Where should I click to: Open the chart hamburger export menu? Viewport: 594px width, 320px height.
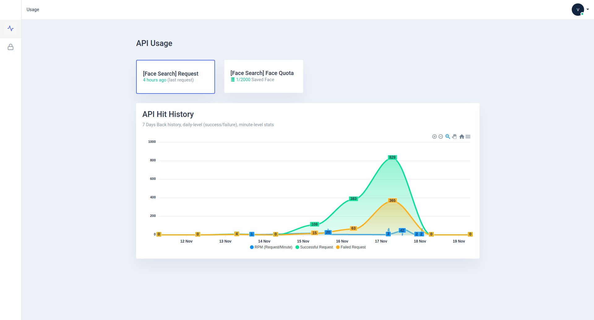point(468,136)
